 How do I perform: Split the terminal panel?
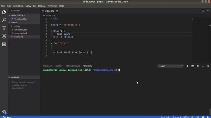click(x=193, y=66)
